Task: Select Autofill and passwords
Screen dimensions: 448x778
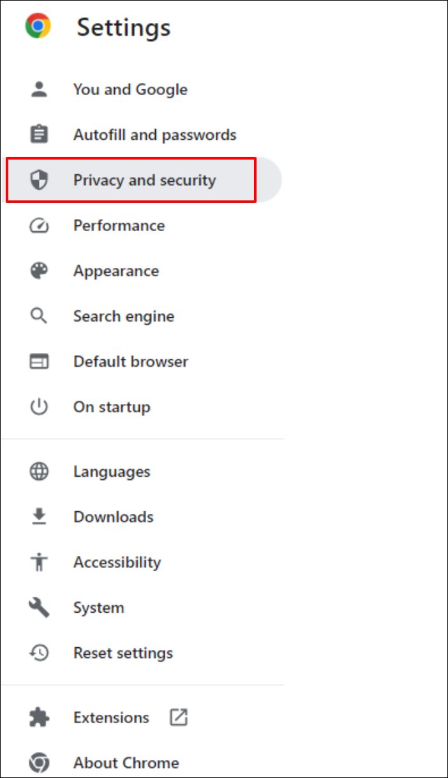Action: pyautogui.click(x=154, y=135)
